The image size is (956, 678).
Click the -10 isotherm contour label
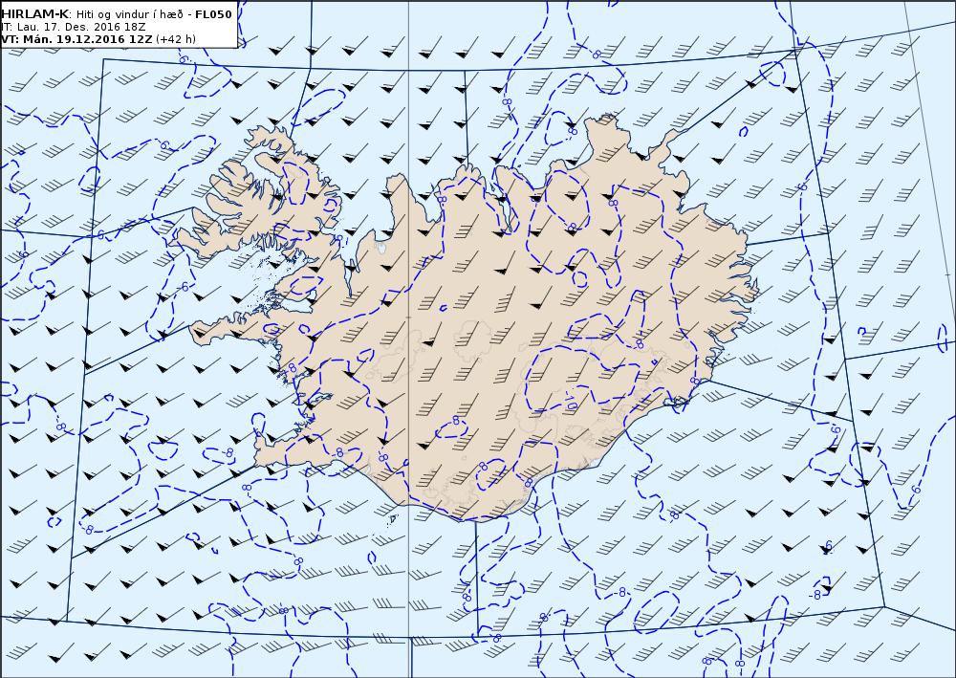click(x=571, y=402)
